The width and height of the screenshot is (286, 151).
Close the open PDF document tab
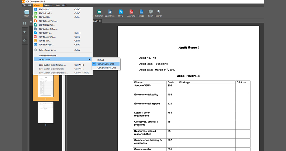click(100, 21)
